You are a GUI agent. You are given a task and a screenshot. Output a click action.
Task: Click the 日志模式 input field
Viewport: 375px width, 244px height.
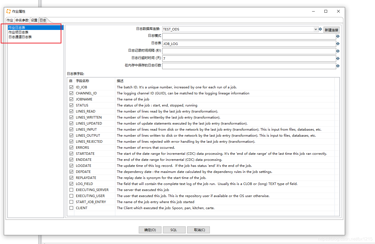coord(249,36)
